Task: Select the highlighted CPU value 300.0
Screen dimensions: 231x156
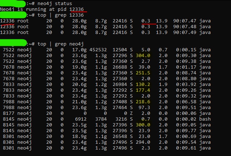Action: pos(143,125)
